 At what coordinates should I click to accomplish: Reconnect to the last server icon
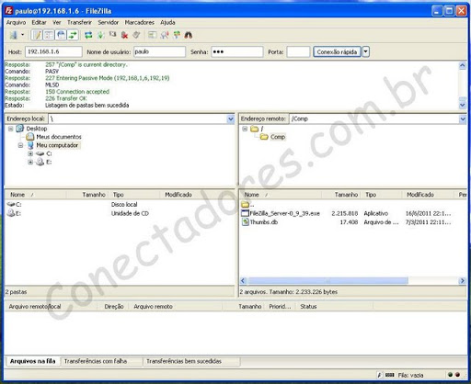(x=136, y=35)
